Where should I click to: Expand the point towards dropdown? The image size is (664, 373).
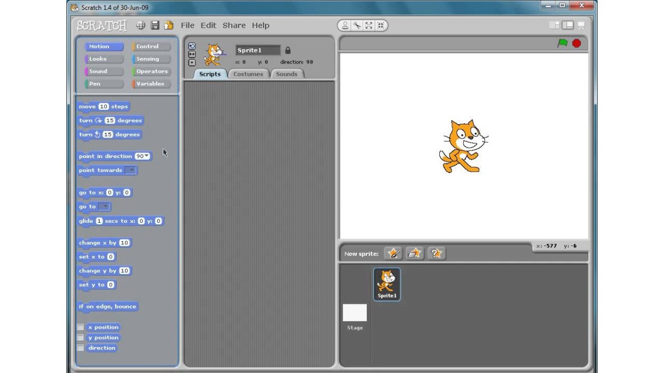tap(131, 170)
